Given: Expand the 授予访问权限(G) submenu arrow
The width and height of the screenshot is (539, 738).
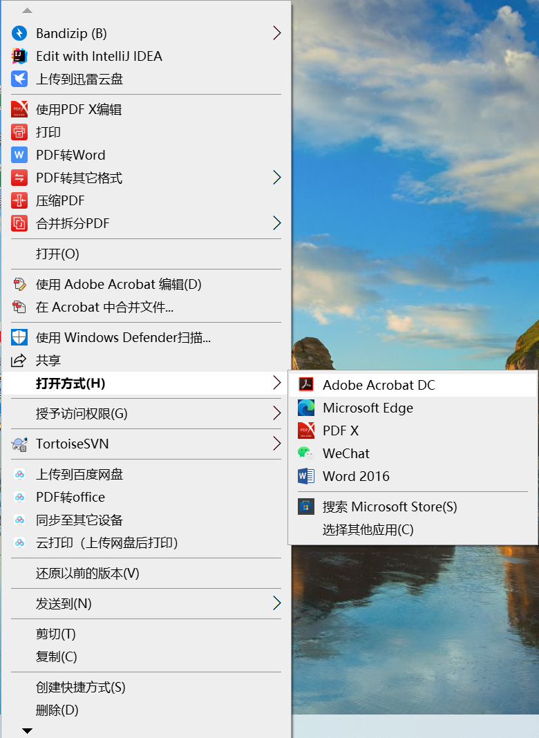Looking at the screenshot, I should pos(277,413).
